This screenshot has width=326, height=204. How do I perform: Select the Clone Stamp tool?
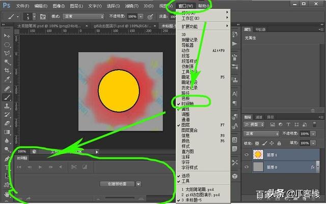[x=7, y=106]
